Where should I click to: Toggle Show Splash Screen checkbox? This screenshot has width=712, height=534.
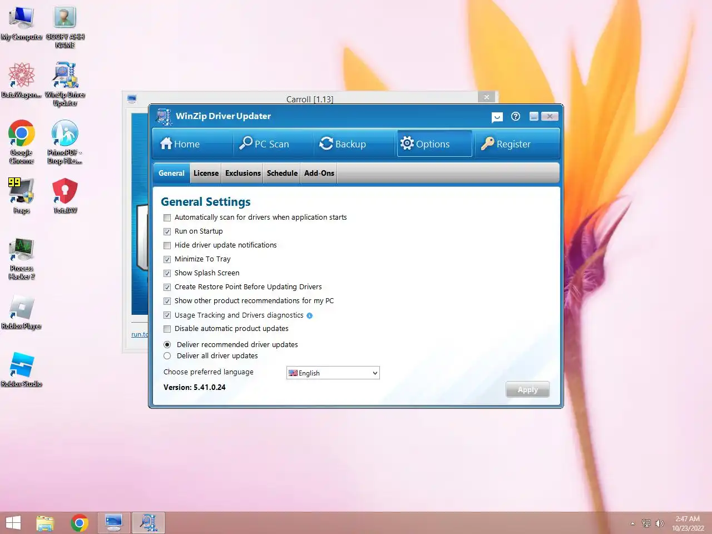[167, 273]
